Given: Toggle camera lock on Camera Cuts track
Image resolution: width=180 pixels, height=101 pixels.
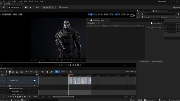Looking at the screenshot, I should (35, 81).
